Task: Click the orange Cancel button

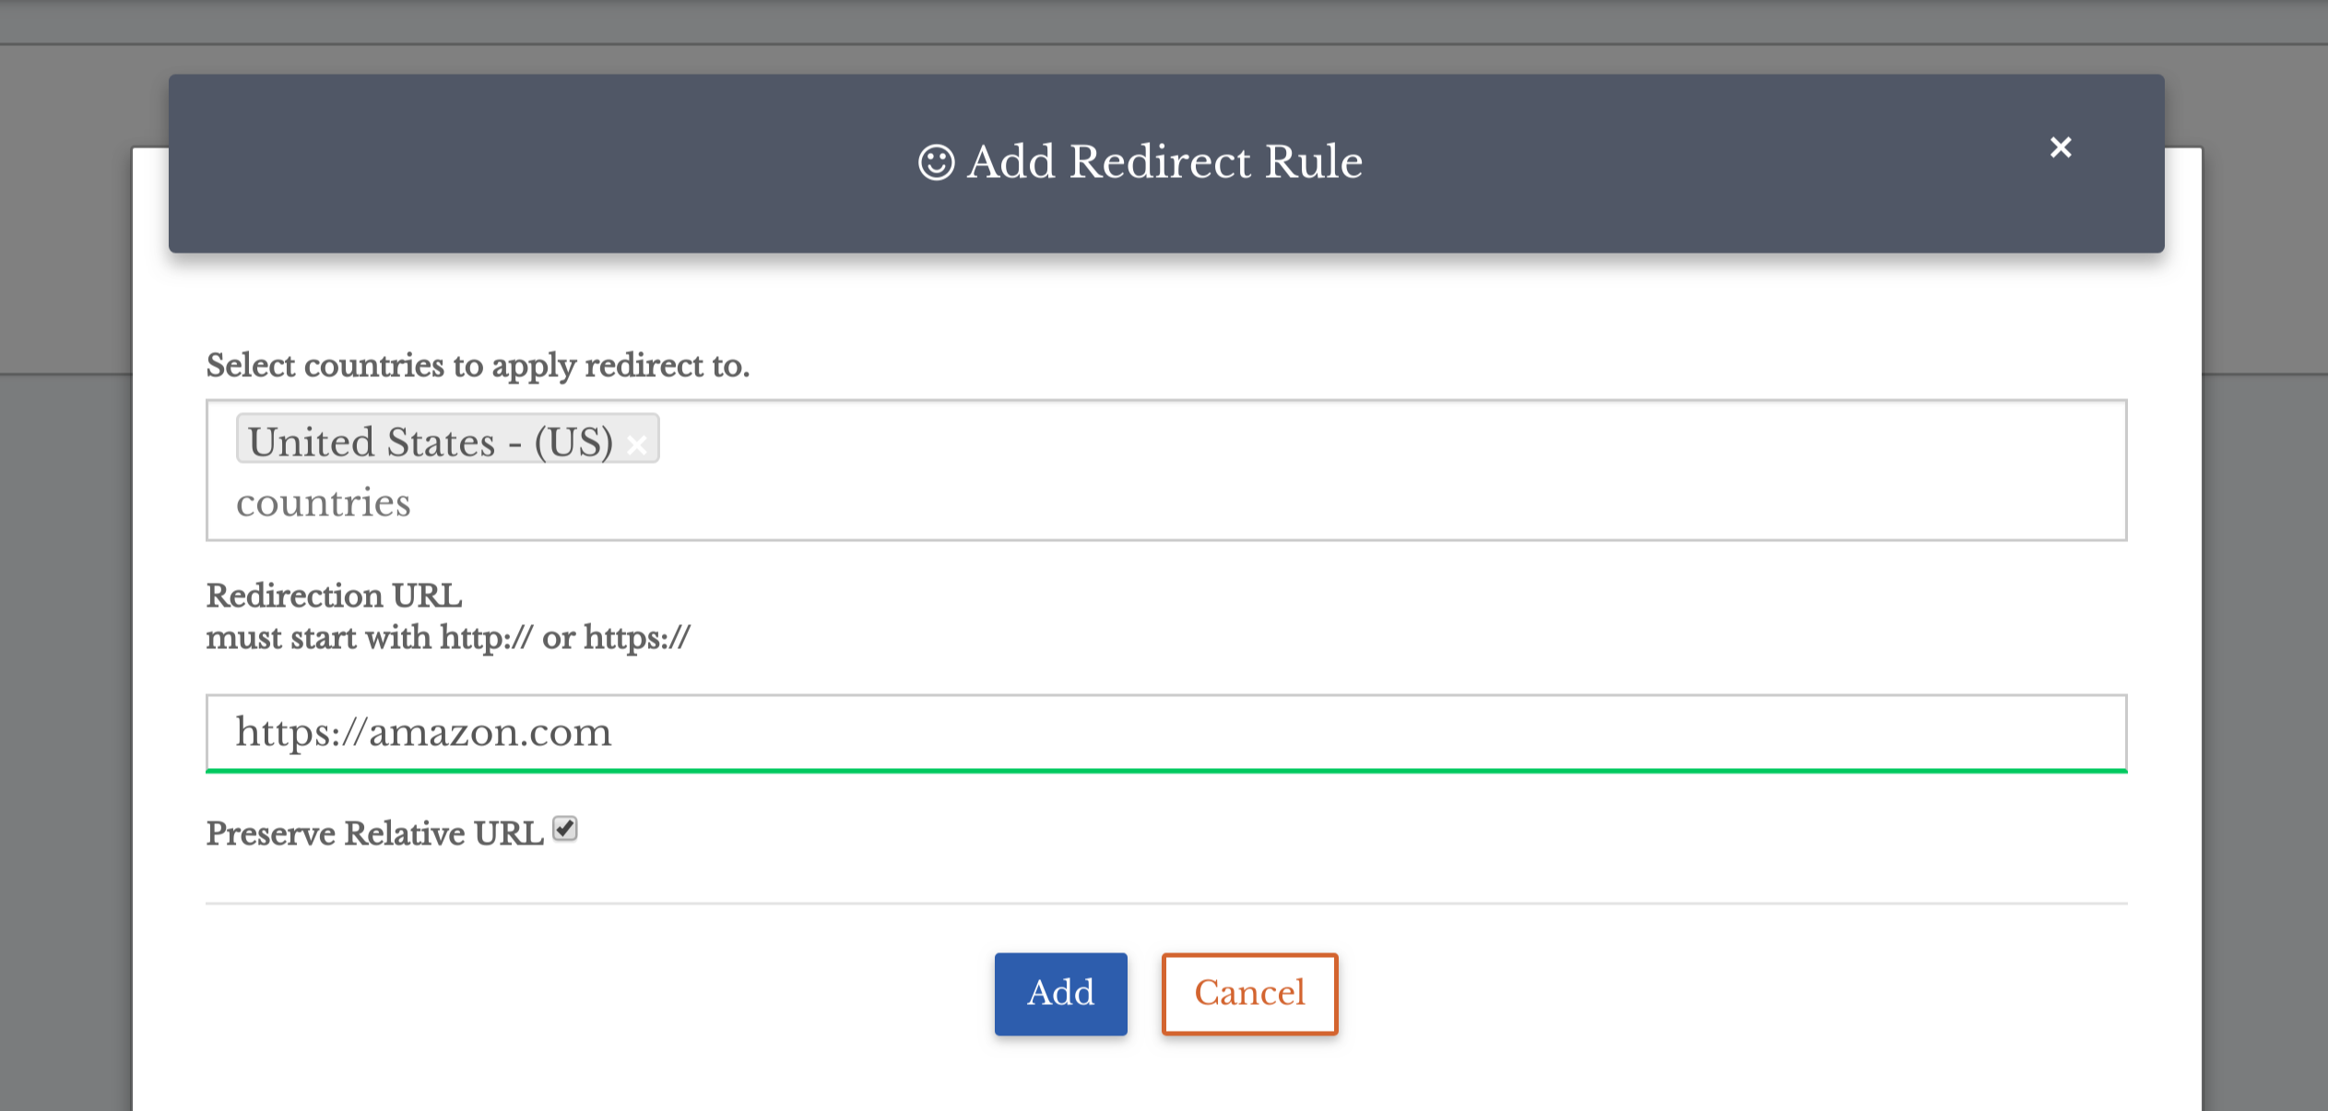Action: [1249, 994]
